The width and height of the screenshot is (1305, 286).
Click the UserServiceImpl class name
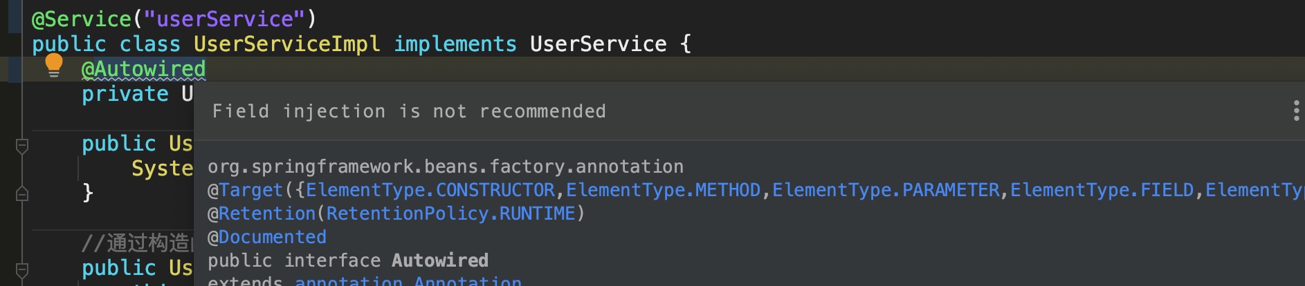click(286, 44)
